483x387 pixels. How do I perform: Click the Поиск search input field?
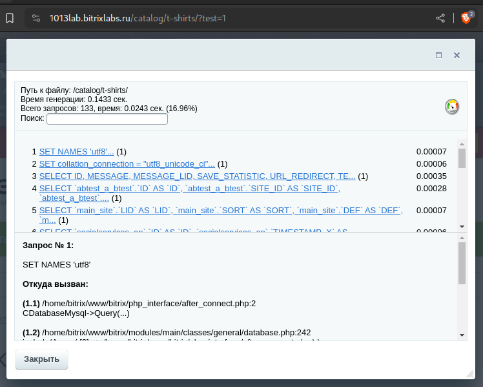click(107, 119)
